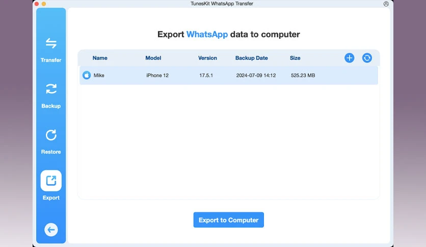Click the iPhone 12 model cell
The image size is (426, 247).
coord(157,76)
